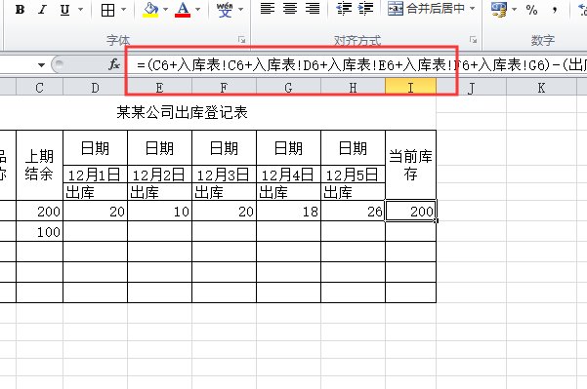Select column J header

[x=471, y=88]
